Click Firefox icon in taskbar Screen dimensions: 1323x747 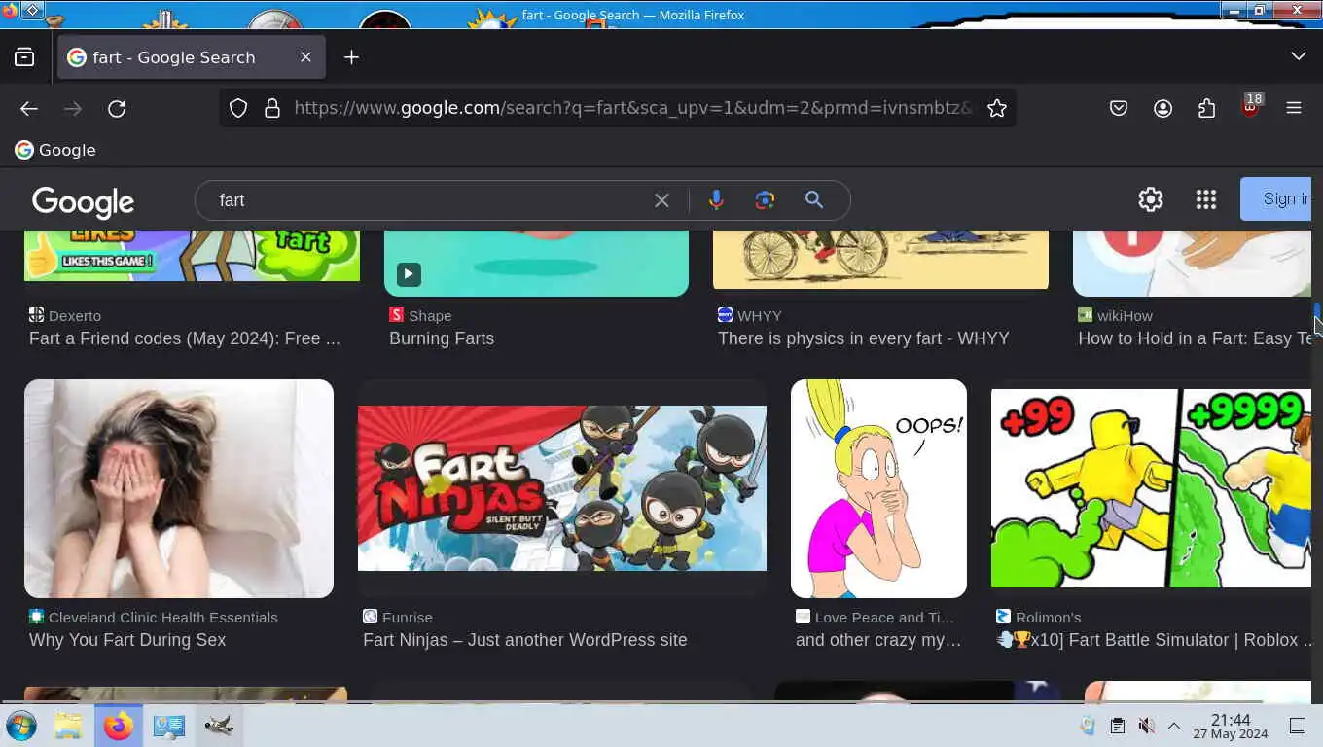(x=119, y=726)
